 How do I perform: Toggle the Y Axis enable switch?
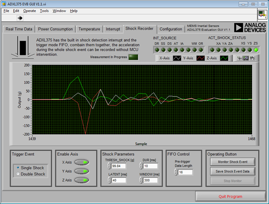coord(81,171)
